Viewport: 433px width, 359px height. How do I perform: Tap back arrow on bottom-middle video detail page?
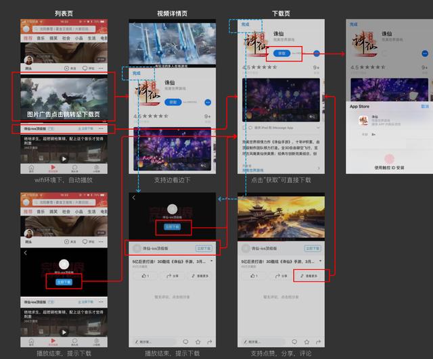tap(134, 198)
